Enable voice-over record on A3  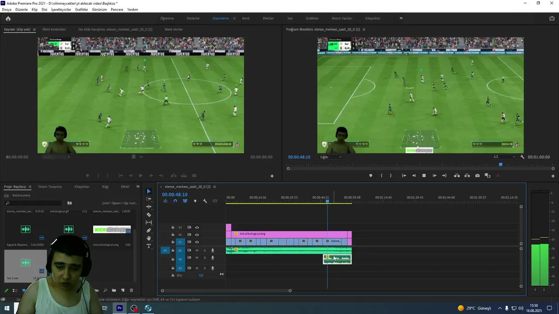(x=213, y=268)
